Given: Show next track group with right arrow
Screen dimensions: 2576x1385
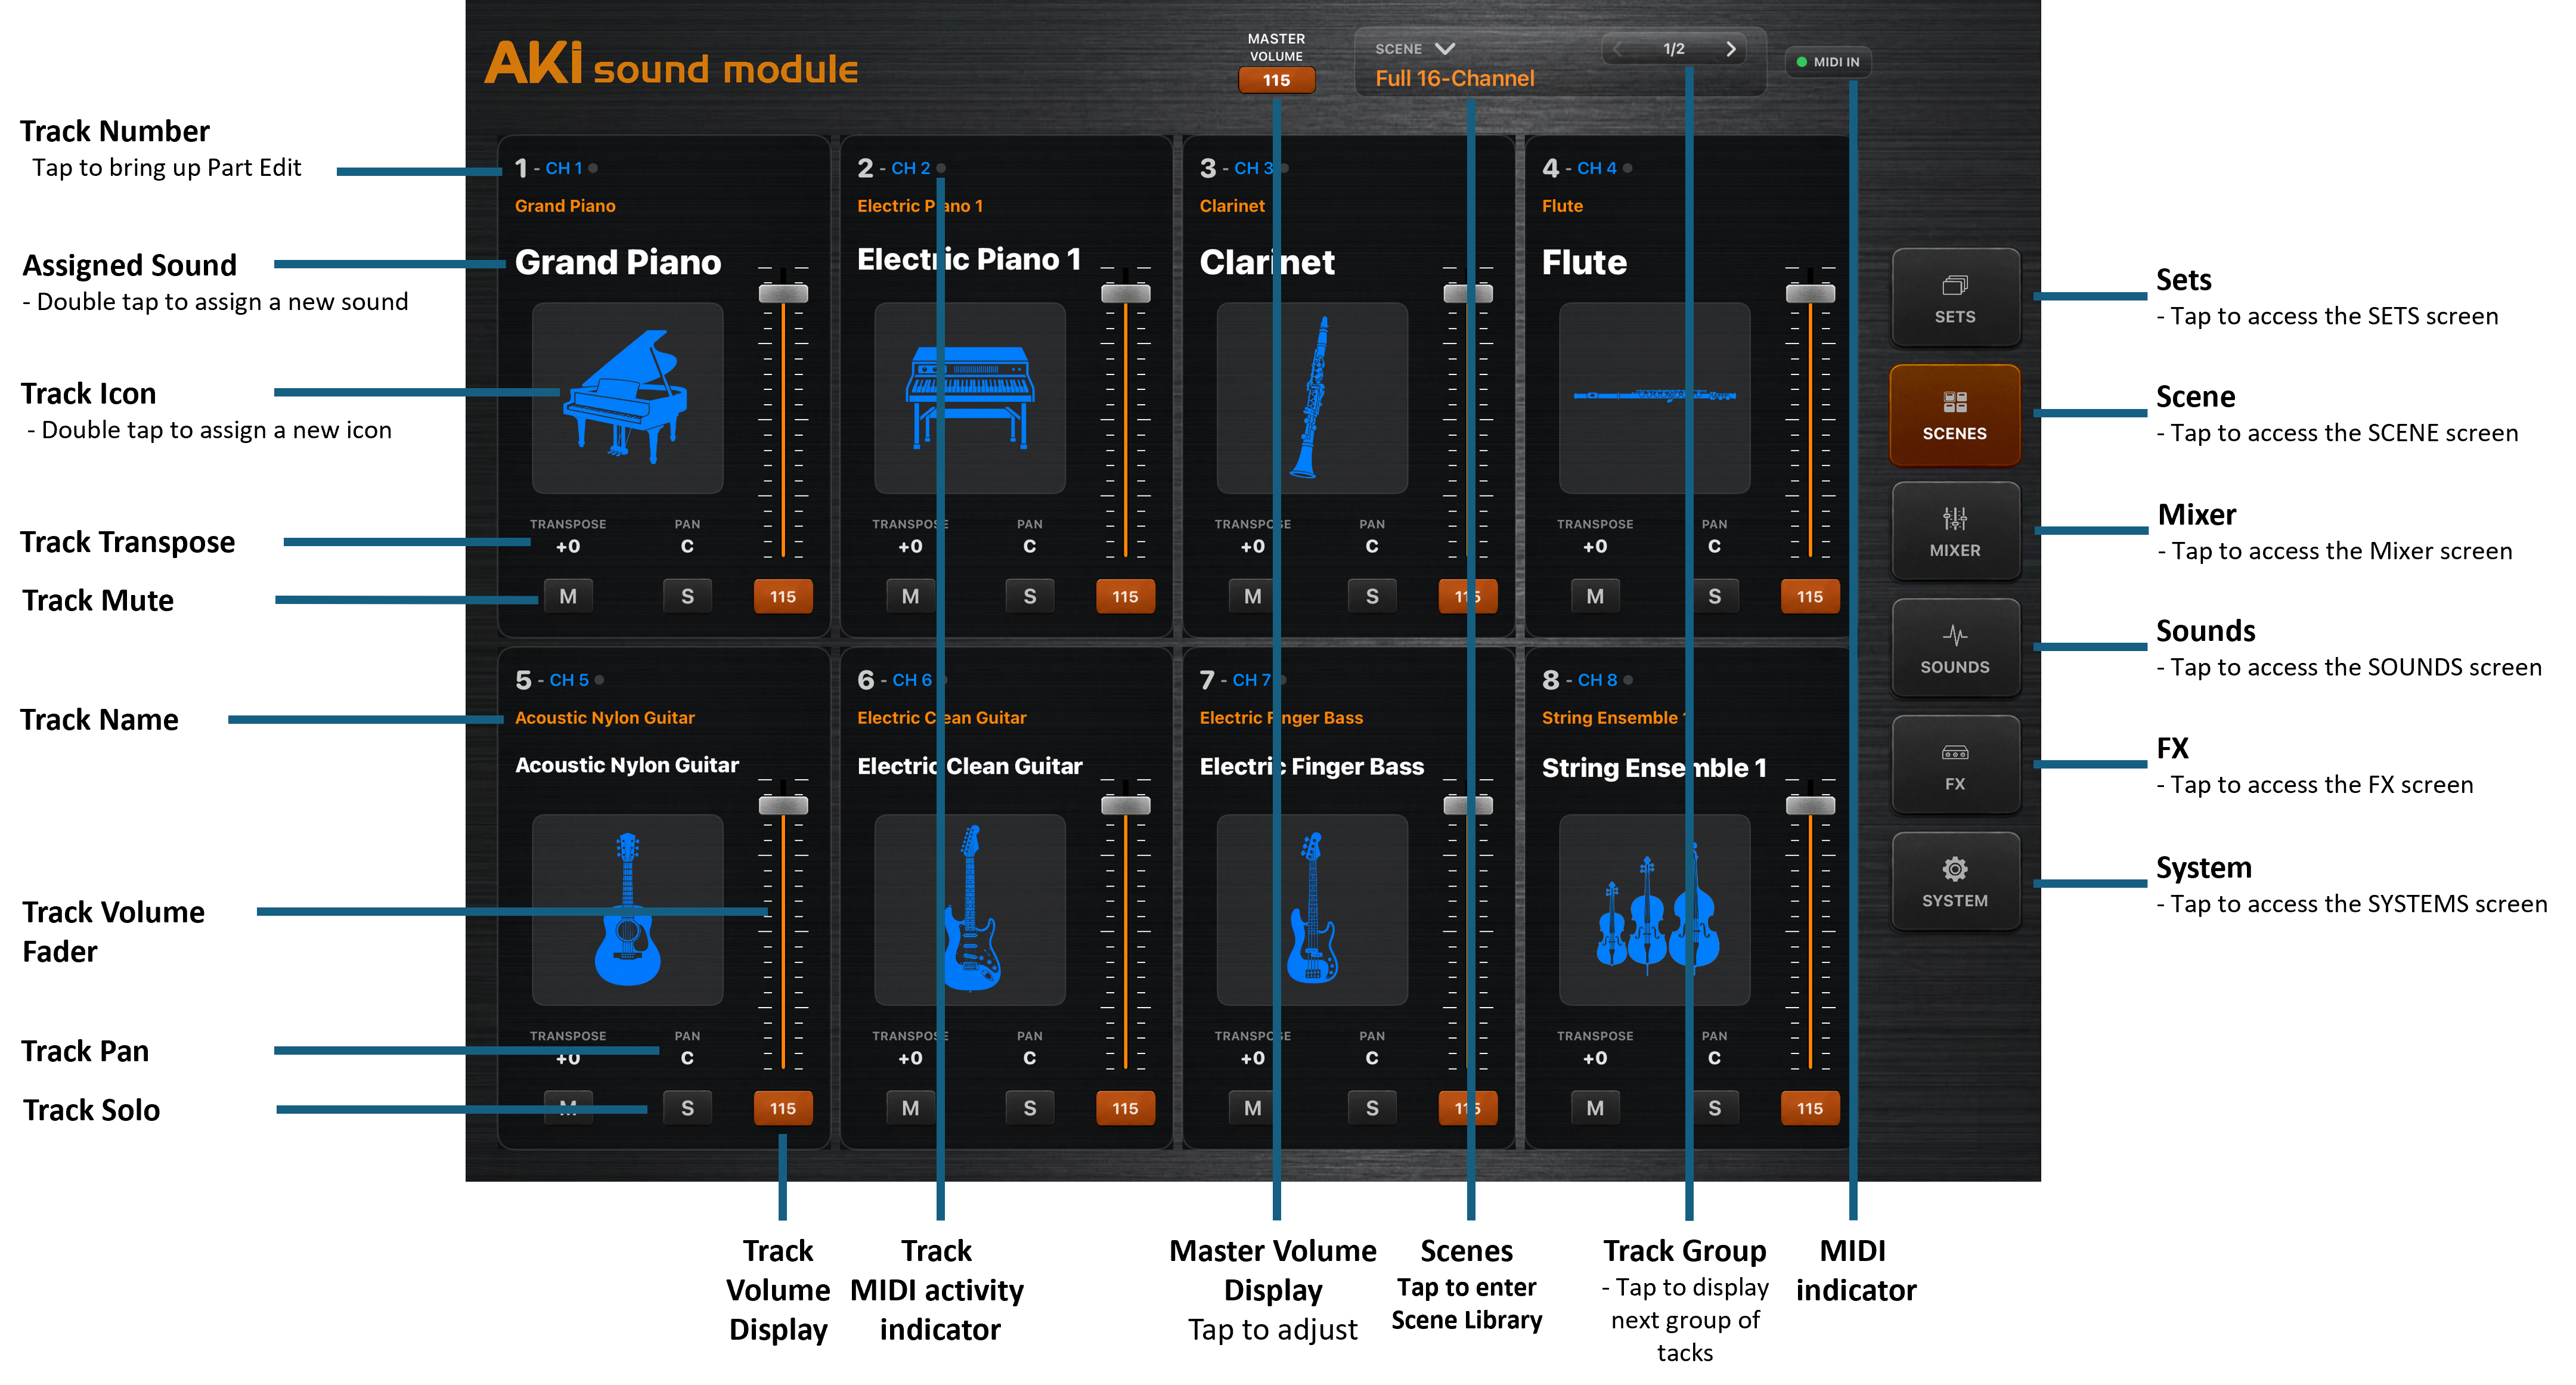Looking at the screenshot, I should pos(1730,49).
